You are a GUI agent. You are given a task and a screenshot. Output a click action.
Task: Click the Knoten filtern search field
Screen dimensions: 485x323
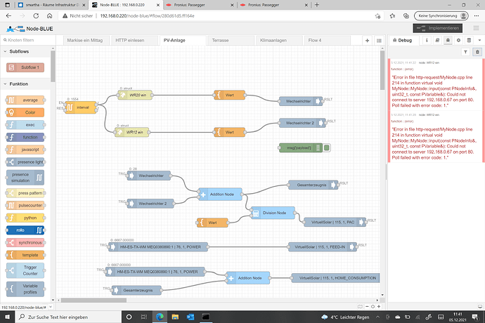pyautogui.click(x=25, y=41)
